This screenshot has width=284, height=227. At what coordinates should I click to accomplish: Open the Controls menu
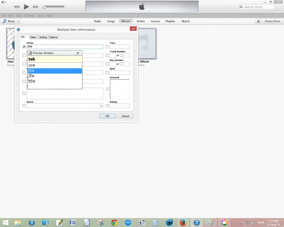tap(29, 16)
